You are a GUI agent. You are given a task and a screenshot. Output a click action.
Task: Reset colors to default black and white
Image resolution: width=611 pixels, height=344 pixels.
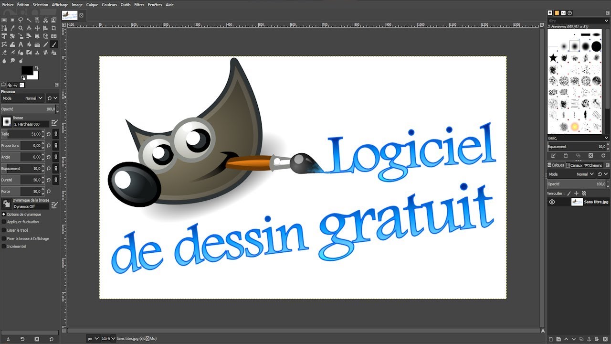(23, 78)
